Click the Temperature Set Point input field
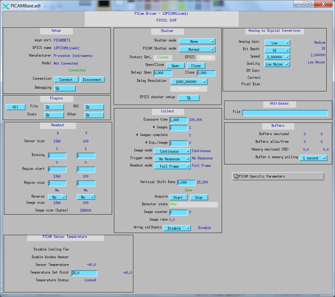 (84, 273)
